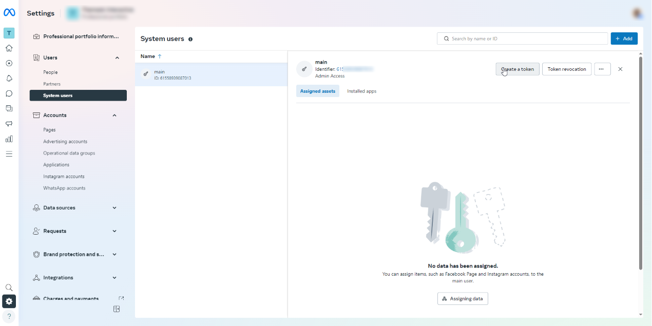Collapse the settings sidebar panel icon
This screenshot has width=652, height=326.
(117, 309)
